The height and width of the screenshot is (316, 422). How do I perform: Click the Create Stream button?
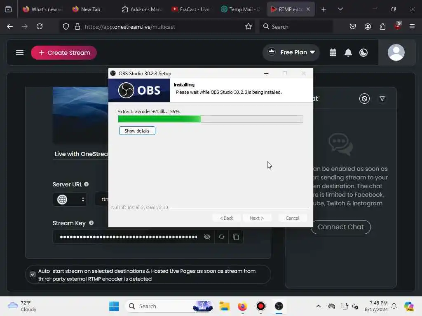tap(64, 53)
